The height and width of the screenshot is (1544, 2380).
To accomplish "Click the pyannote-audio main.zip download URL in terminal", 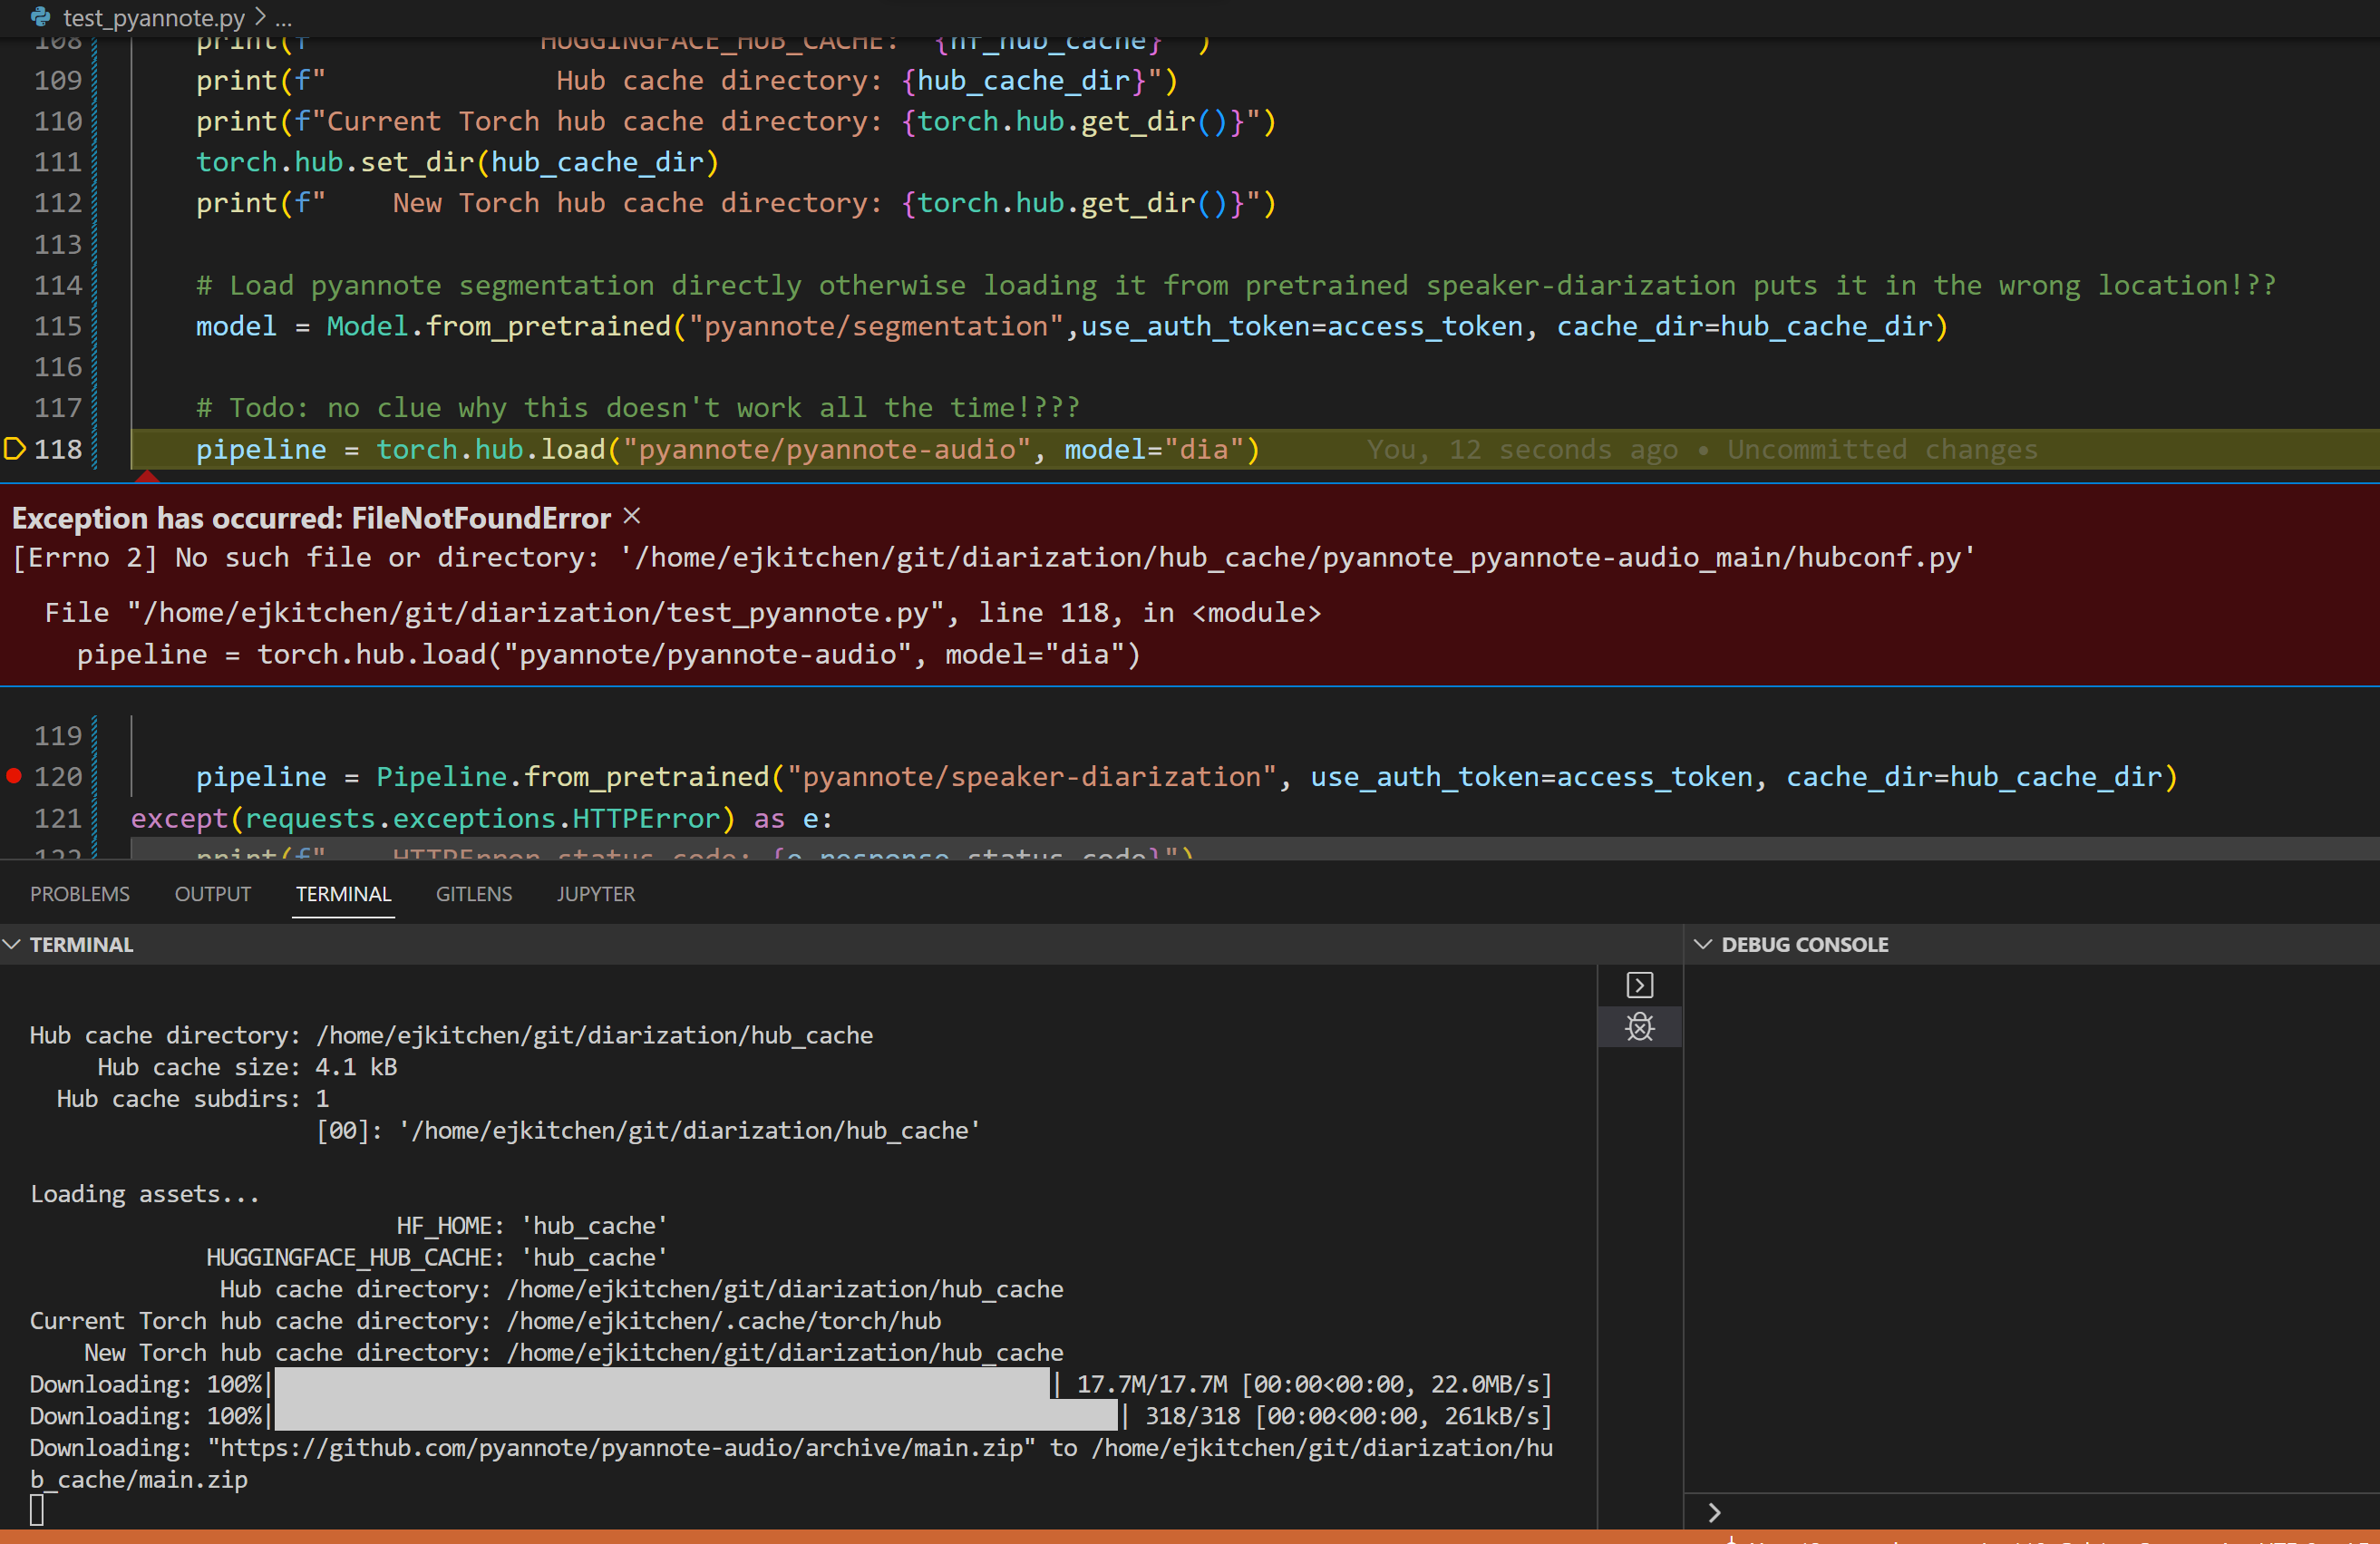I will coord(620,1447).
